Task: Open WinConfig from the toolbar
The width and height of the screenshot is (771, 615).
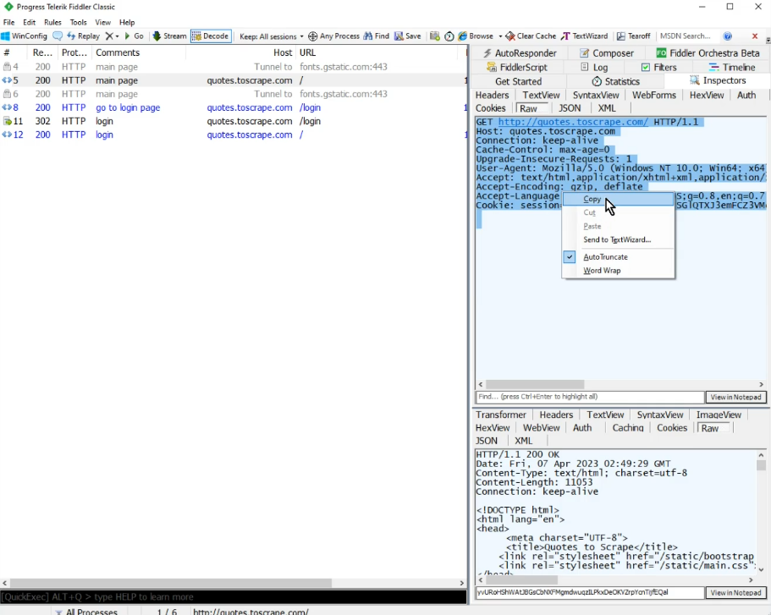Action: click(24, 36)
